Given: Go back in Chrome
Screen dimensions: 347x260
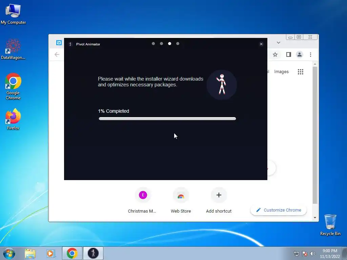Looking at the screenshot, I should tap(57, 55).
